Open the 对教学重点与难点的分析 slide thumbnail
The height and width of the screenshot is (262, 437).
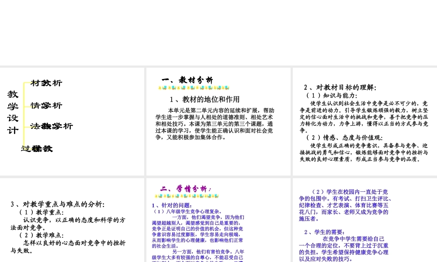(72, 220)
